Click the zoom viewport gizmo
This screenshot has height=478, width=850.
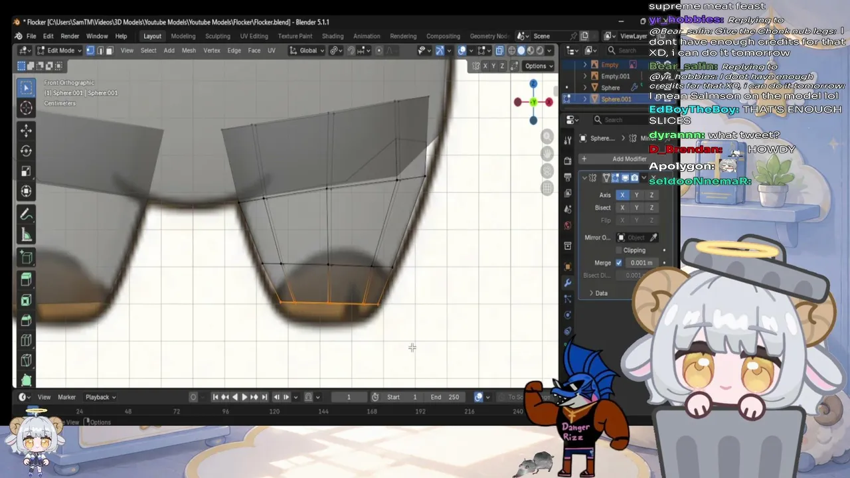click(x=547, y=136)
